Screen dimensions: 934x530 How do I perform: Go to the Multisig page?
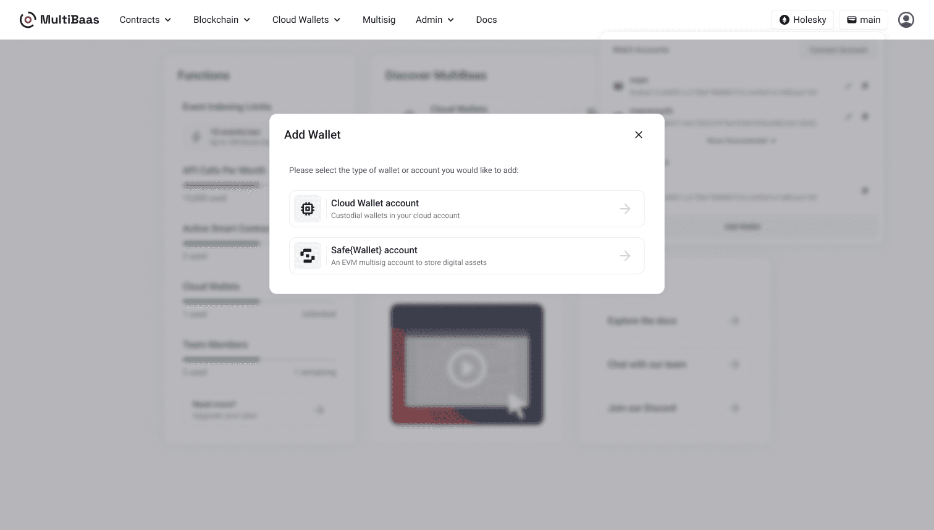point(379,20)
